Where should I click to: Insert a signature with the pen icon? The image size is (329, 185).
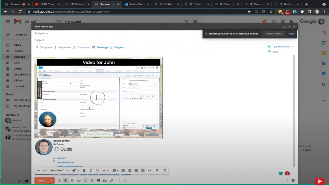[111, 181]
